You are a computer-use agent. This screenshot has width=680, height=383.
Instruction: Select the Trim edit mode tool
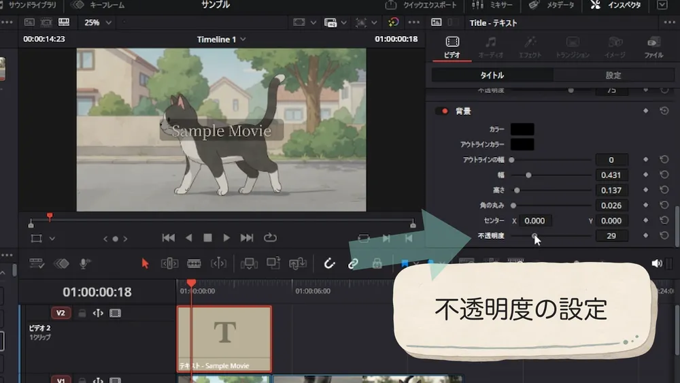169,263
